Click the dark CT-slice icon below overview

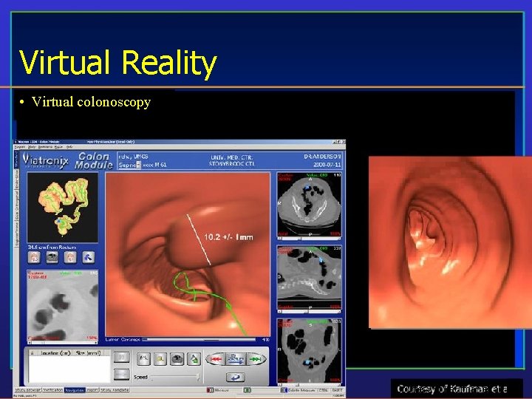tap(52, 257)
